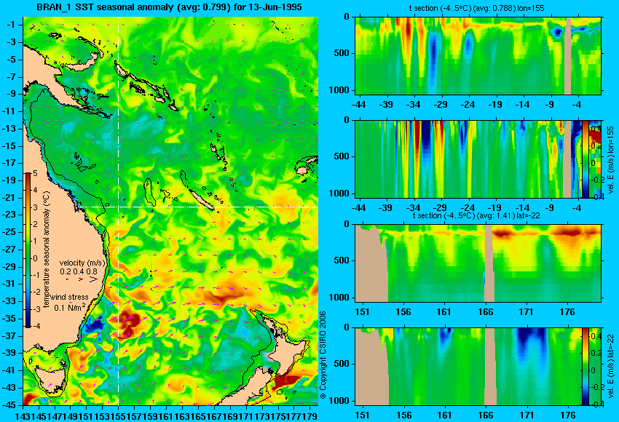
Task: Click depth tick 500 on lat=-22 temperature section
Action: [342, 260]
